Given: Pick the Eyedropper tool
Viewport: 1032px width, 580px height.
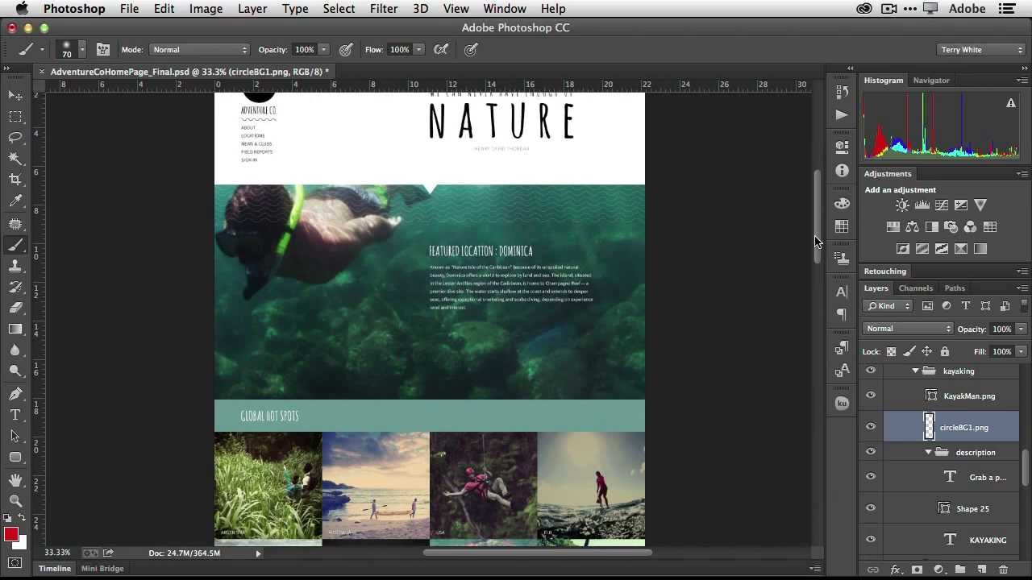Looking at the screenshot, I should click(x=15, y=201).
